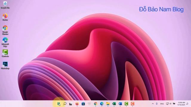191x107 pixels.
Task: Click the focus assist moon icon
Action: (187, 104)
